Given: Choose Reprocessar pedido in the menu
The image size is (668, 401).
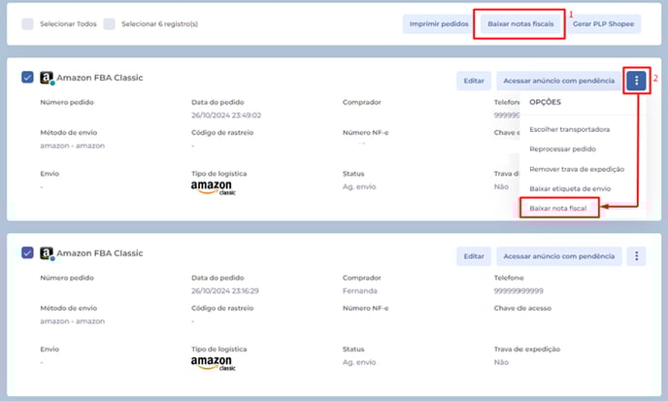Looking at the screenshot, I should 563,149.
